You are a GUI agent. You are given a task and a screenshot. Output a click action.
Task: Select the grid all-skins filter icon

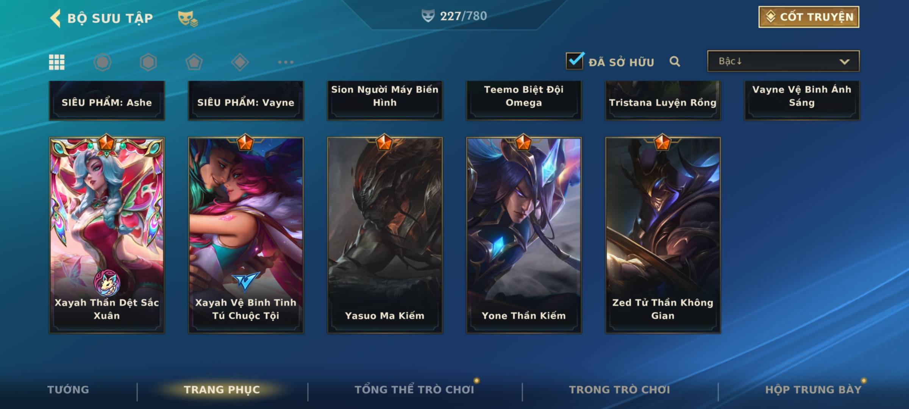57,62
